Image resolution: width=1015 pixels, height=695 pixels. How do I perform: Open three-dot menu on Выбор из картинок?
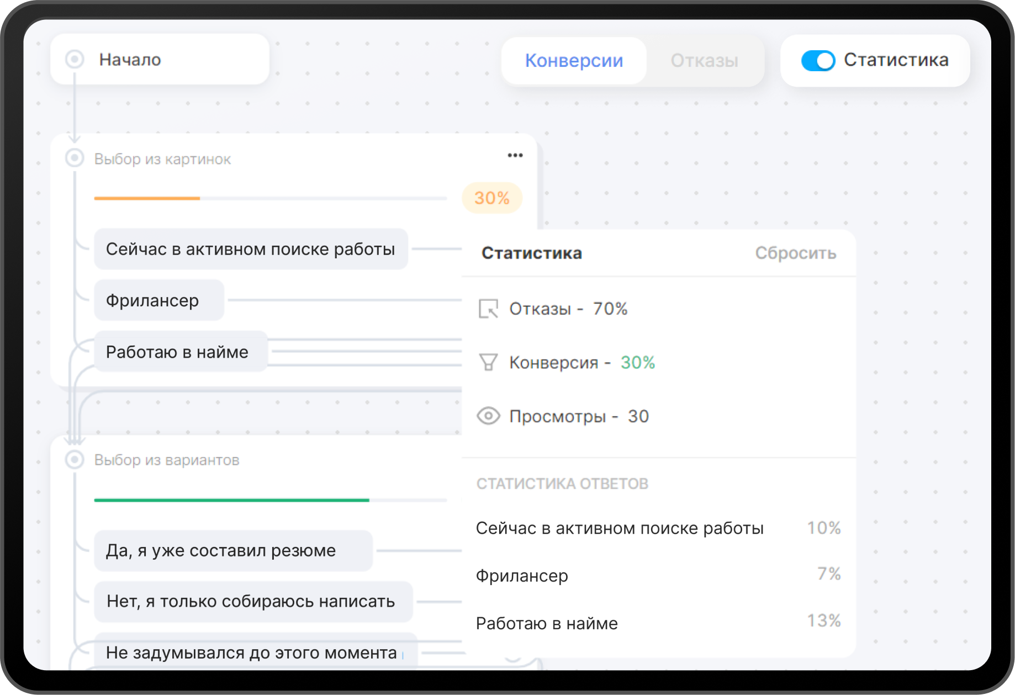pos(515,156)
